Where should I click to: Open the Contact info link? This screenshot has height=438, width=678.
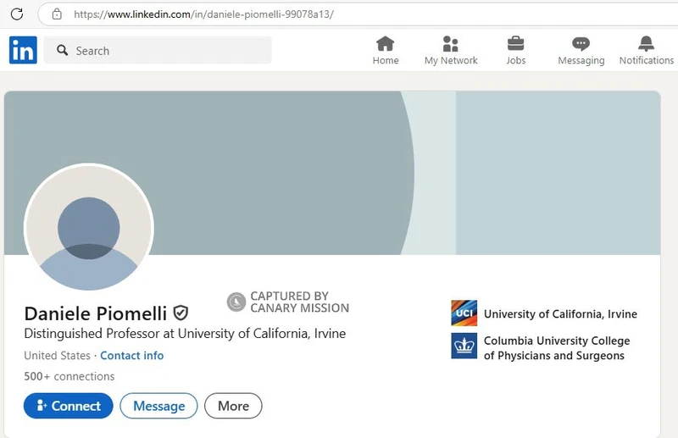click(132, 356)
